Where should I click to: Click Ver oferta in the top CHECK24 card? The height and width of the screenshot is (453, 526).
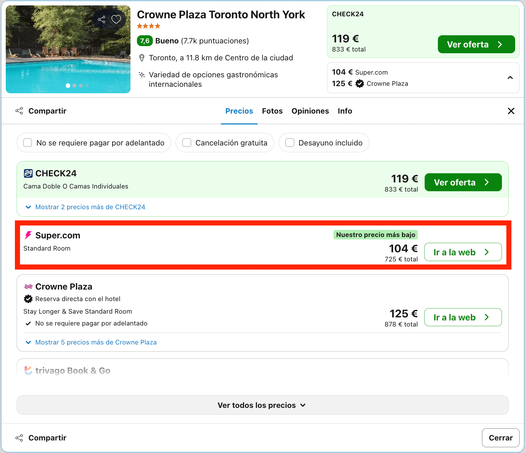pos(476,44)
